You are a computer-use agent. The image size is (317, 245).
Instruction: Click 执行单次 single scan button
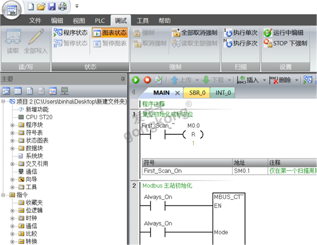pyautogui.click(x=240, y=33)
